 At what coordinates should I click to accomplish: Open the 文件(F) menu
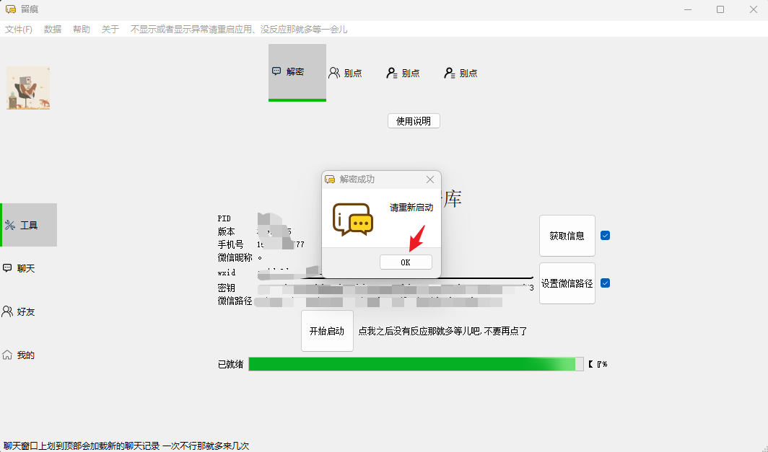pos(19,29)
